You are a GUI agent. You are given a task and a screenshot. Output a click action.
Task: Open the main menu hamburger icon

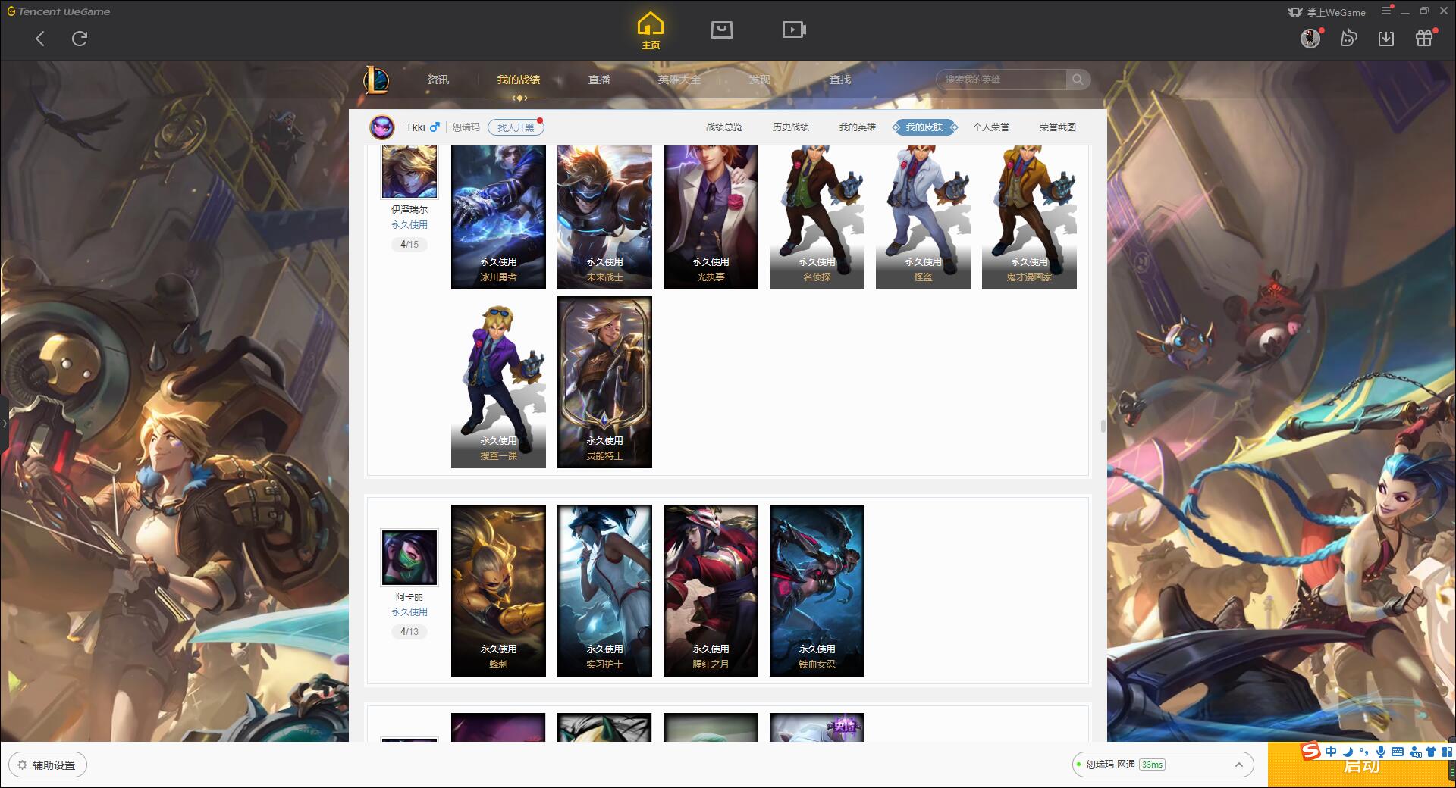pyautogui.click(x=1386, y=11)
